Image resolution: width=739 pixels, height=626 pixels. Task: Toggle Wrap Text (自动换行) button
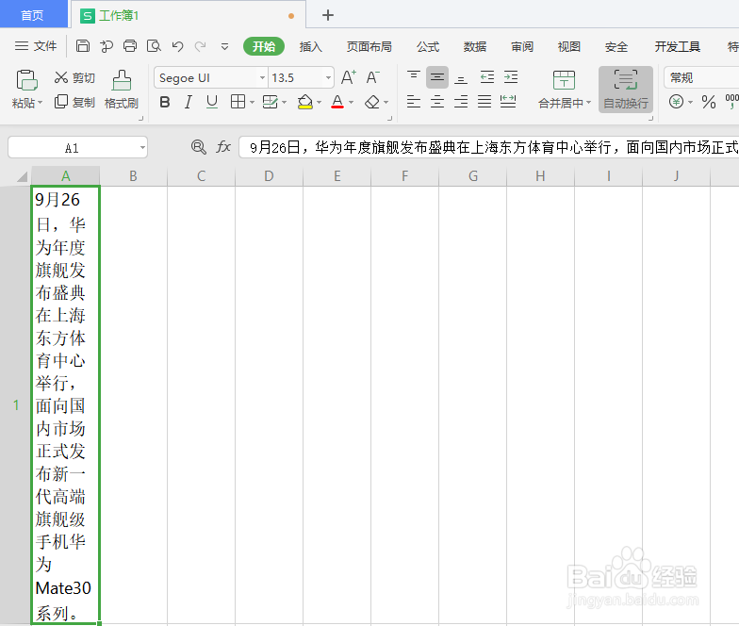pyautogui.click(x=626, y=90)
